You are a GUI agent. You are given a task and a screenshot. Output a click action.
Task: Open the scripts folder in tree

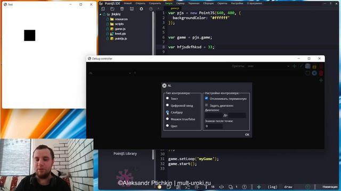(119, 24)
